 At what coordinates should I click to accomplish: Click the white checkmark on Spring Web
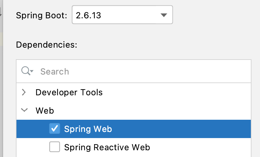click(x=55, y=129)
